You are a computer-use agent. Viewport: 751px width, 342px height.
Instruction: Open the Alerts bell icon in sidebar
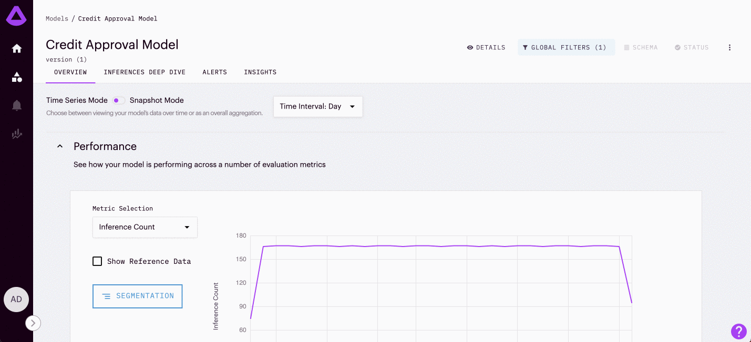coord(17,105)
